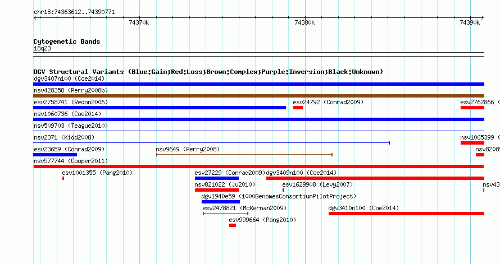Click the small red bar under esv24792
Screen dimensions: 500x264
coord(298,108)
